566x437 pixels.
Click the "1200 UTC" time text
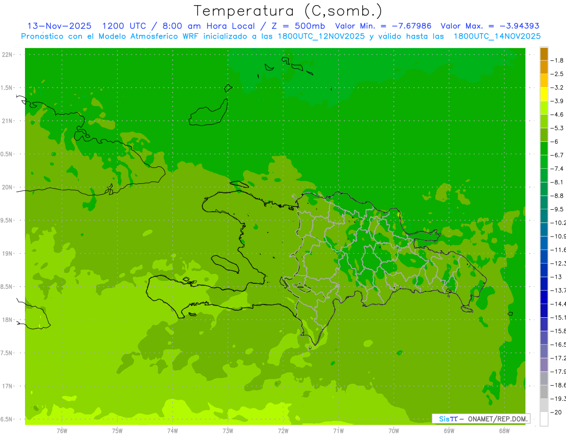tap(125, 26)
